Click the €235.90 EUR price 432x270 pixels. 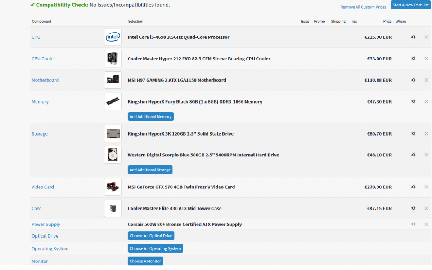coord(378,37)
